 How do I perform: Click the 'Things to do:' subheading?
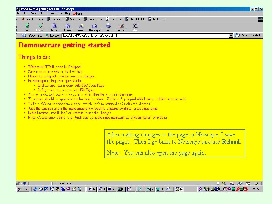point(34,57)
